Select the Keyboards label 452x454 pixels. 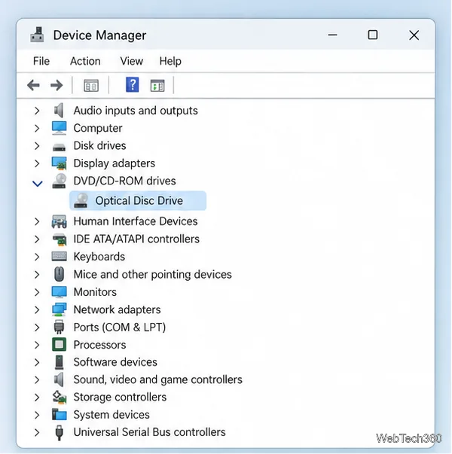pos(99,257)
